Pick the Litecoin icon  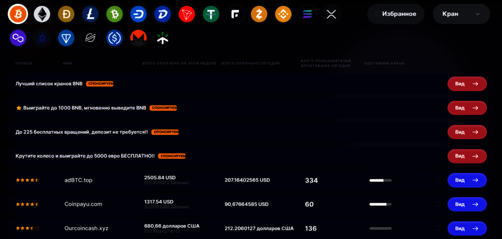point(90,14)
